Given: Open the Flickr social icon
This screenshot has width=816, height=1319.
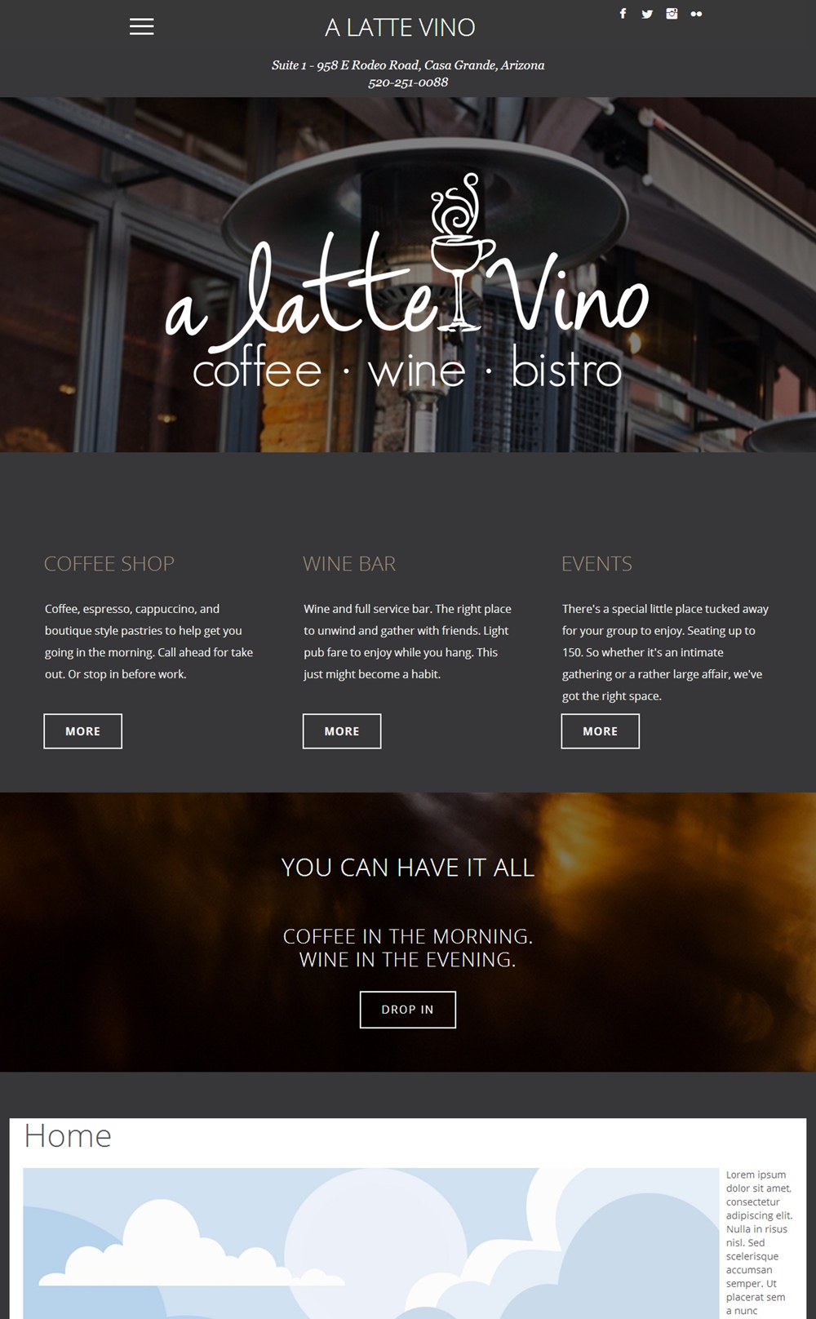Looking at the screenshot, I should [696, 14].
